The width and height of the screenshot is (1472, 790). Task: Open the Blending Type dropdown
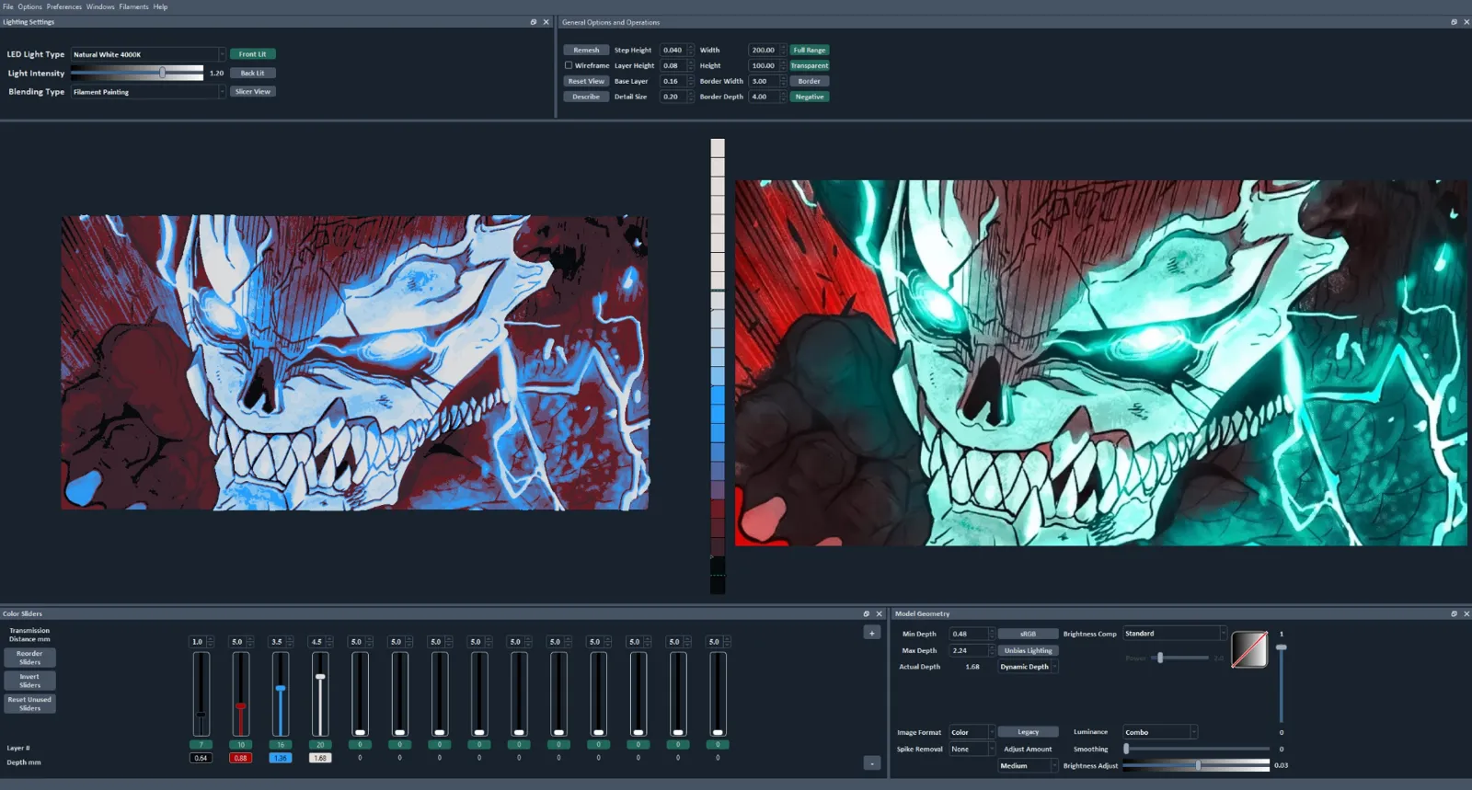148,92
